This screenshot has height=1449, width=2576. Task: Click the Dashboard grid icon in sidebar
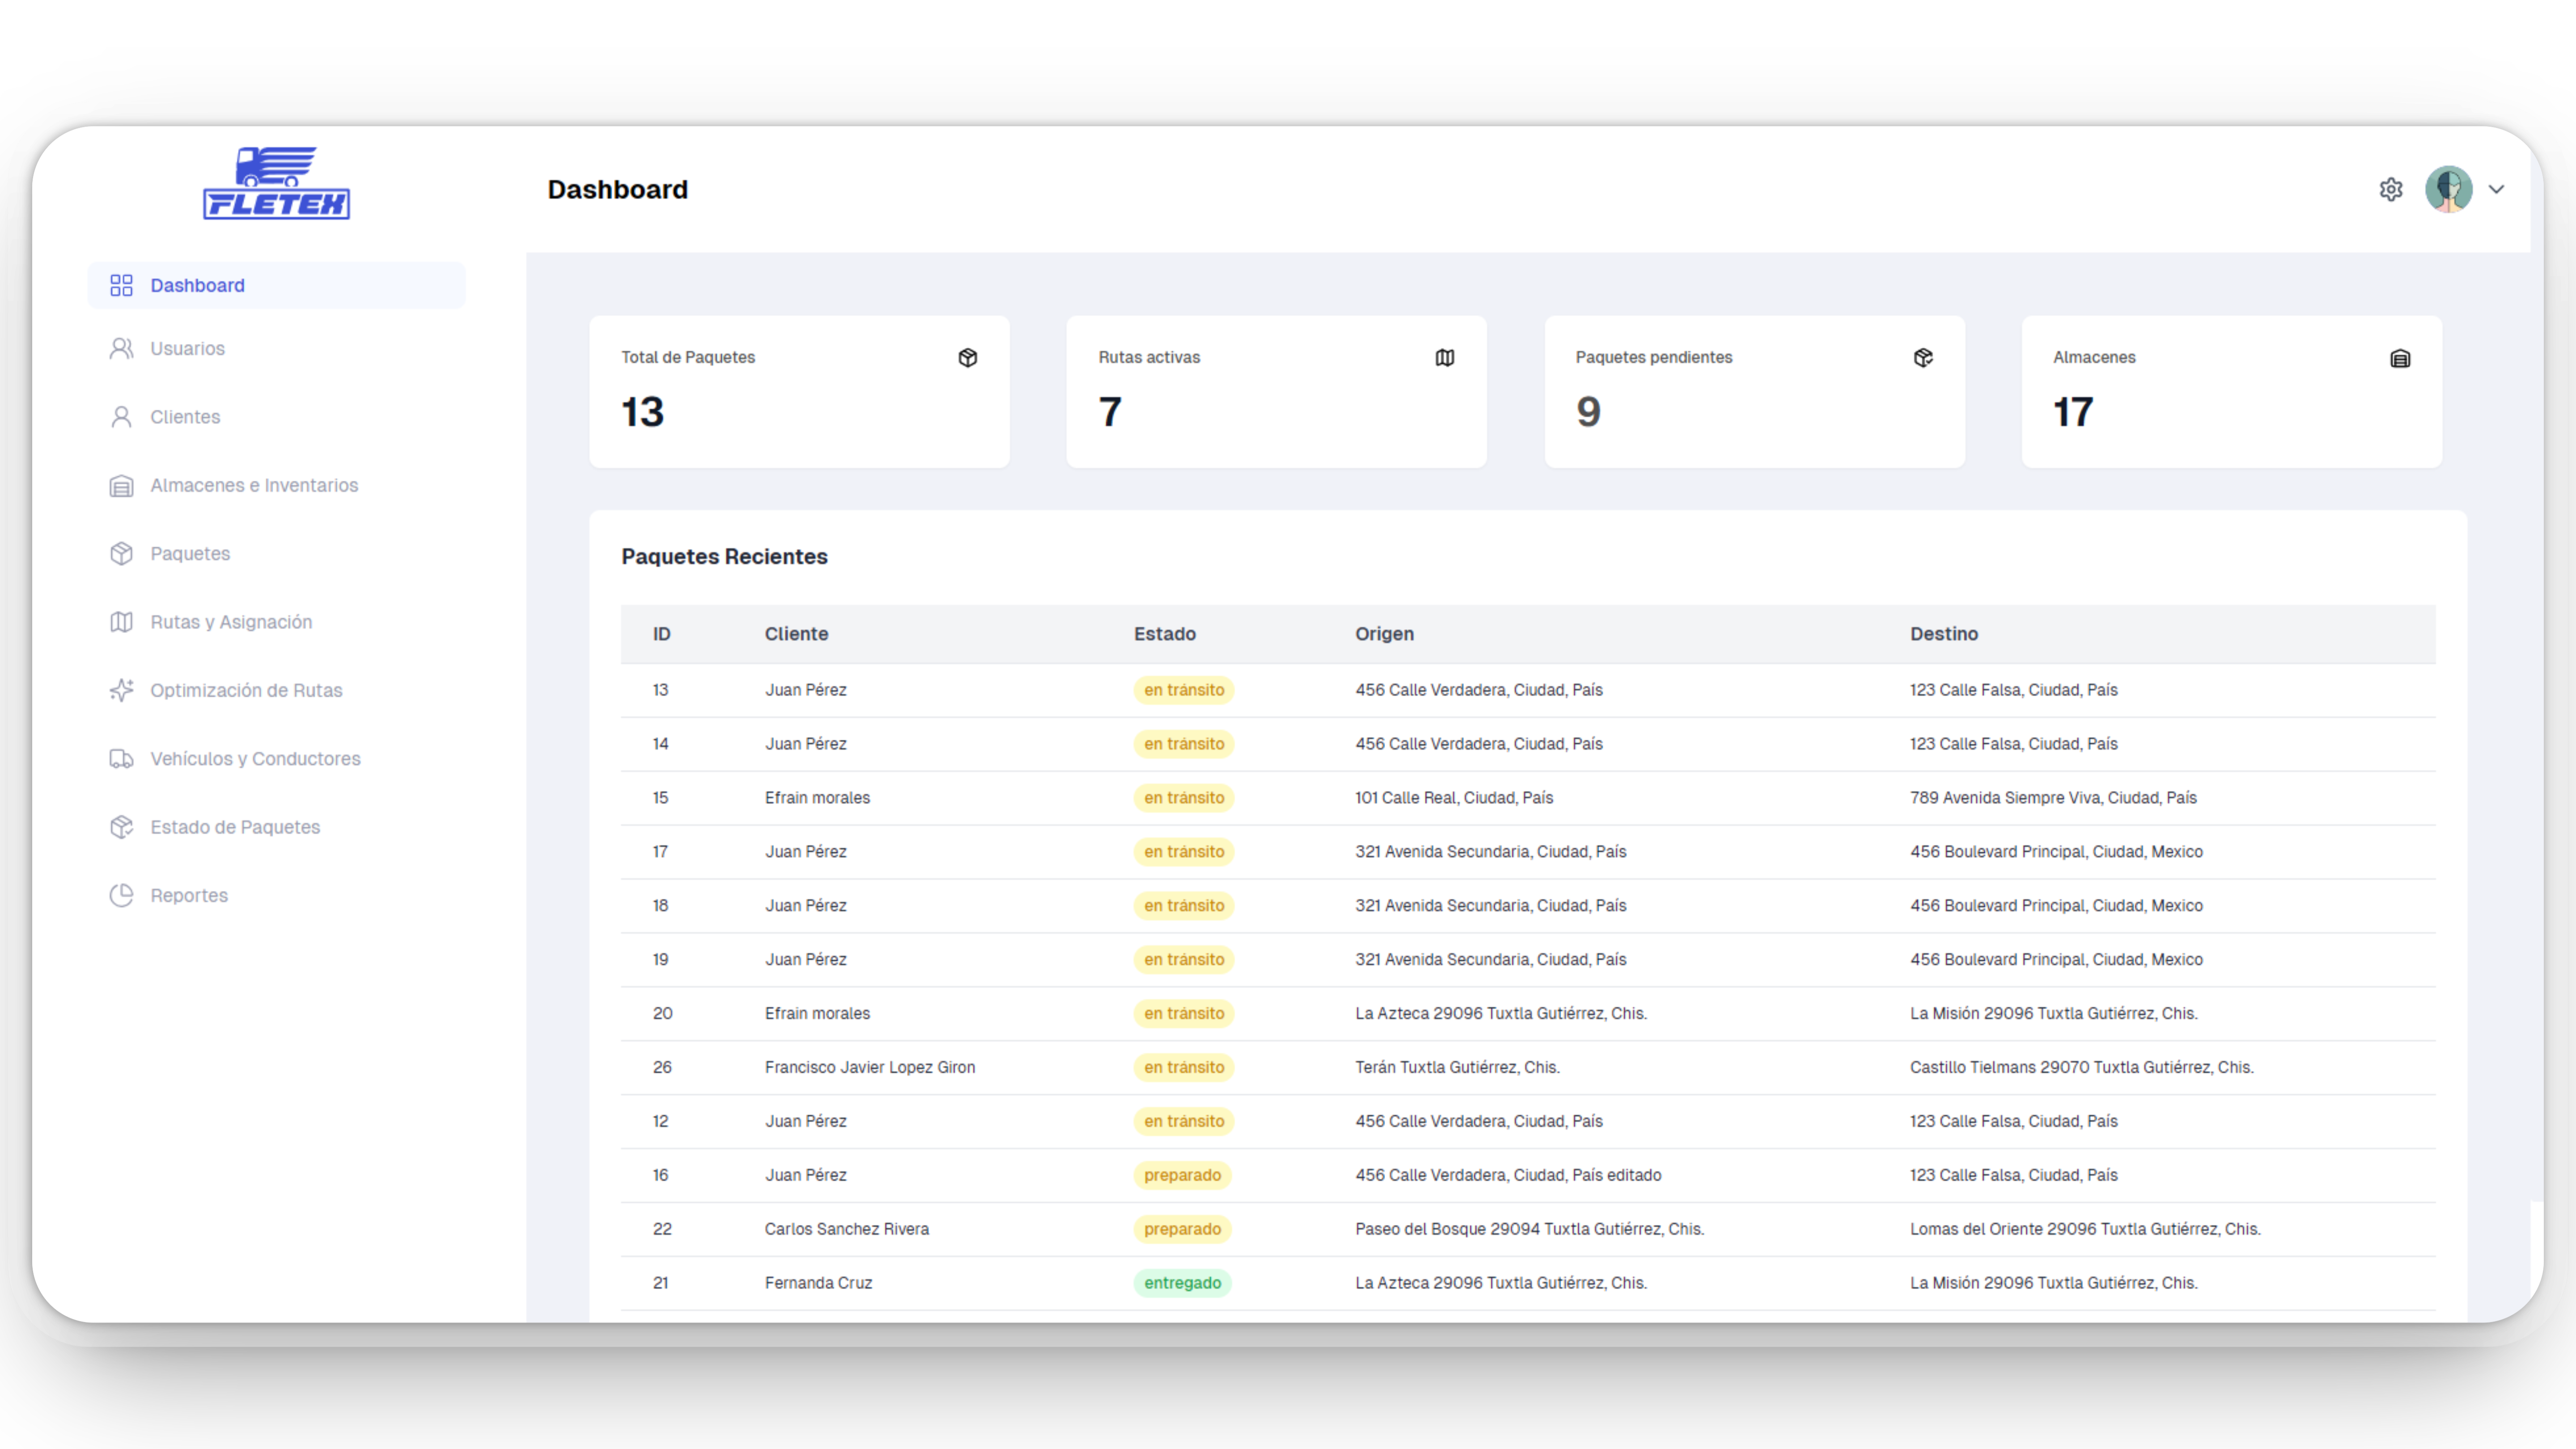click(121, 286)
